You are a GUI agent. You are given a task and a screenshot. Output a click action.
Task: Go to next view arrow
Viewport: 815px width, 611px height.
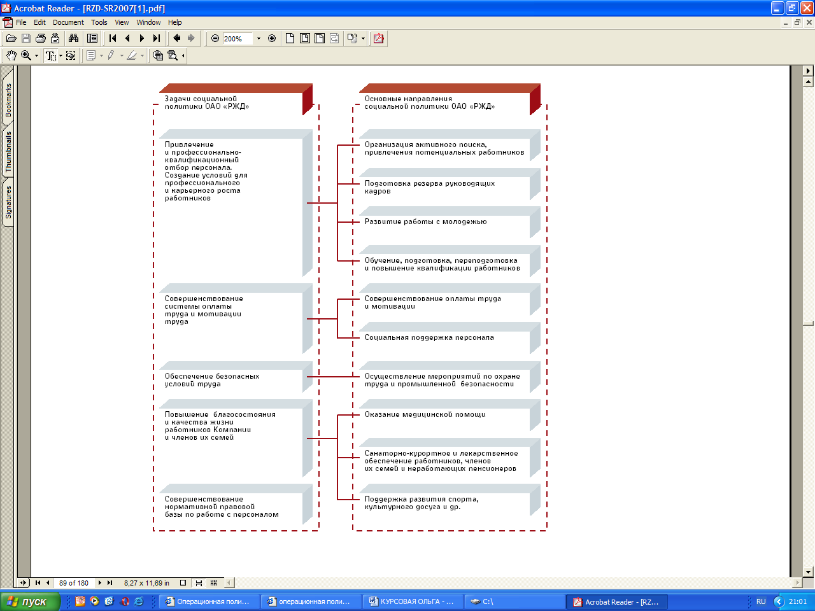(191, 39)
